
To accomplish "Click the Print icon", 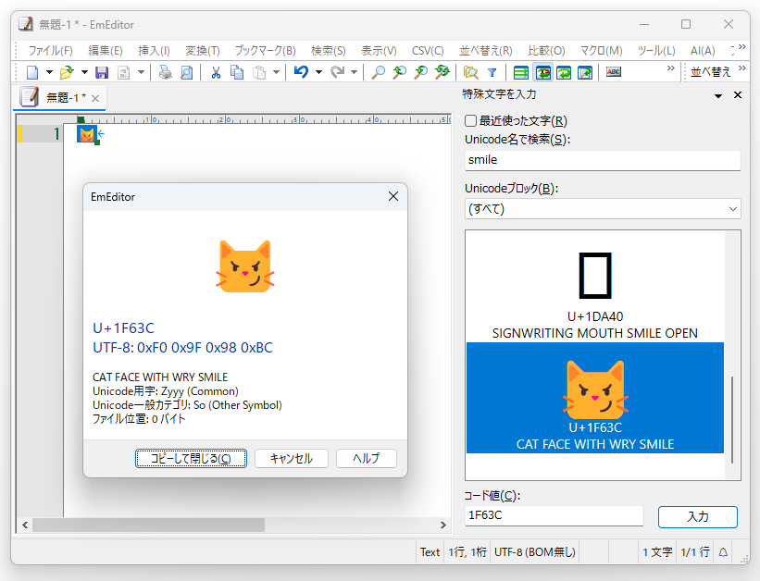I will click(x=166, y=73).
